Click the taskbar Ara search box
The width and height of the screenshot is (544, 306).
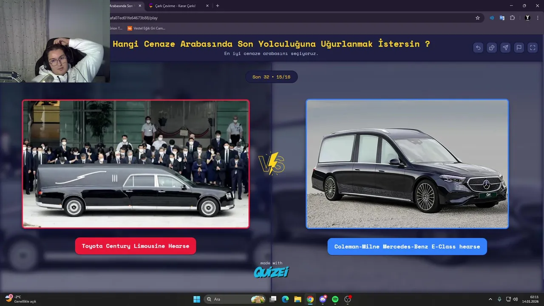coord(235,299)
